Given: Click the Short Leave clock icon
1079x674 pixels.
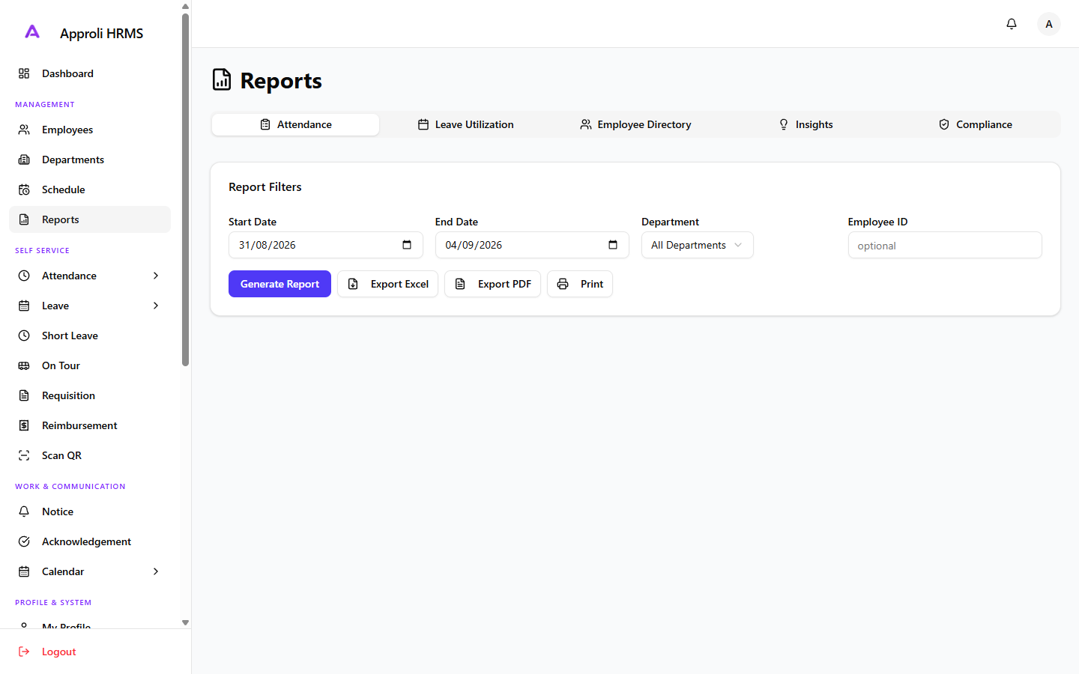Looking at the screenshot, I should pos(24,336).
